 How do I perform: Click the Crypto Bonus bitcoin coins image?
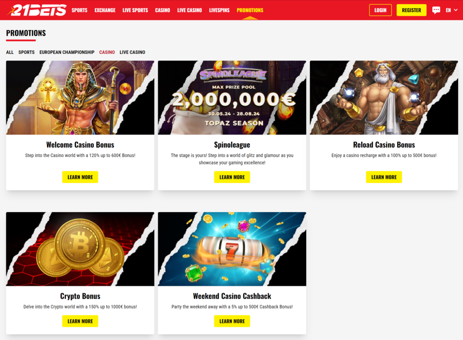pos(80,249)
